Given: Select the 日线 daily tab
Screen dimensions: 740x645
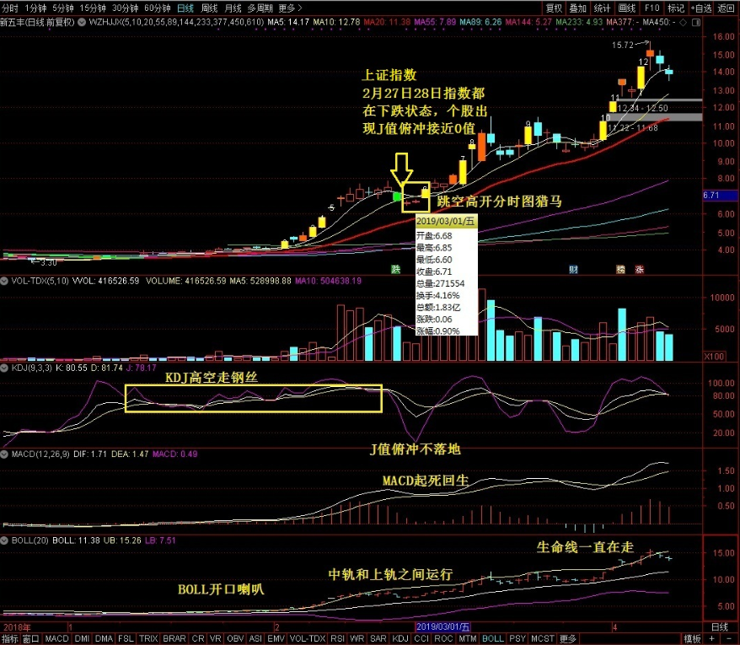Looking at the screenshot, I should pos(185,8).
